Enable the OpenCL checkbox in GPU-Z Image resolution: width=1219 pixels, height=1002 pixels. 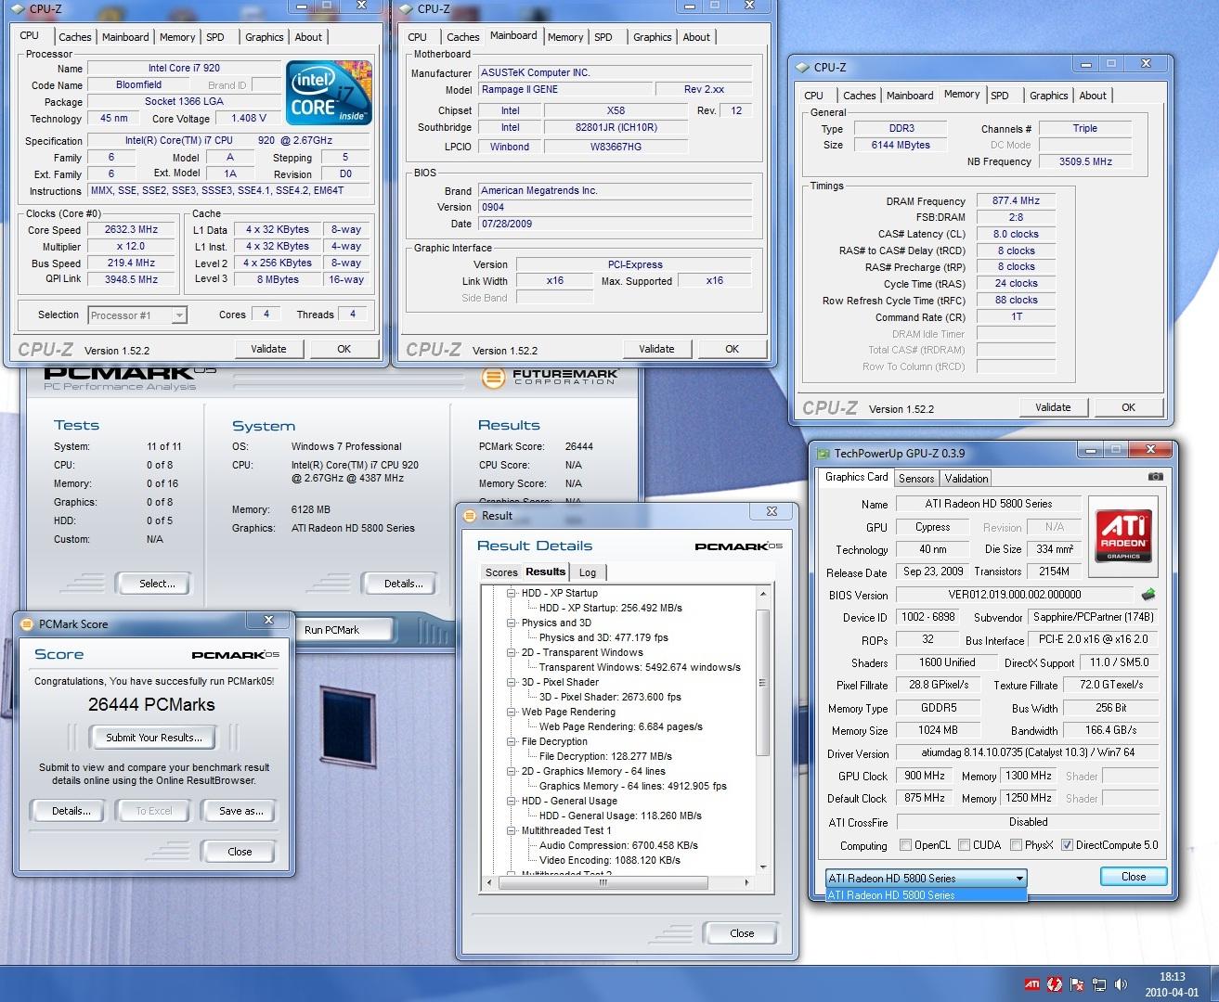[x=905, y=844]
